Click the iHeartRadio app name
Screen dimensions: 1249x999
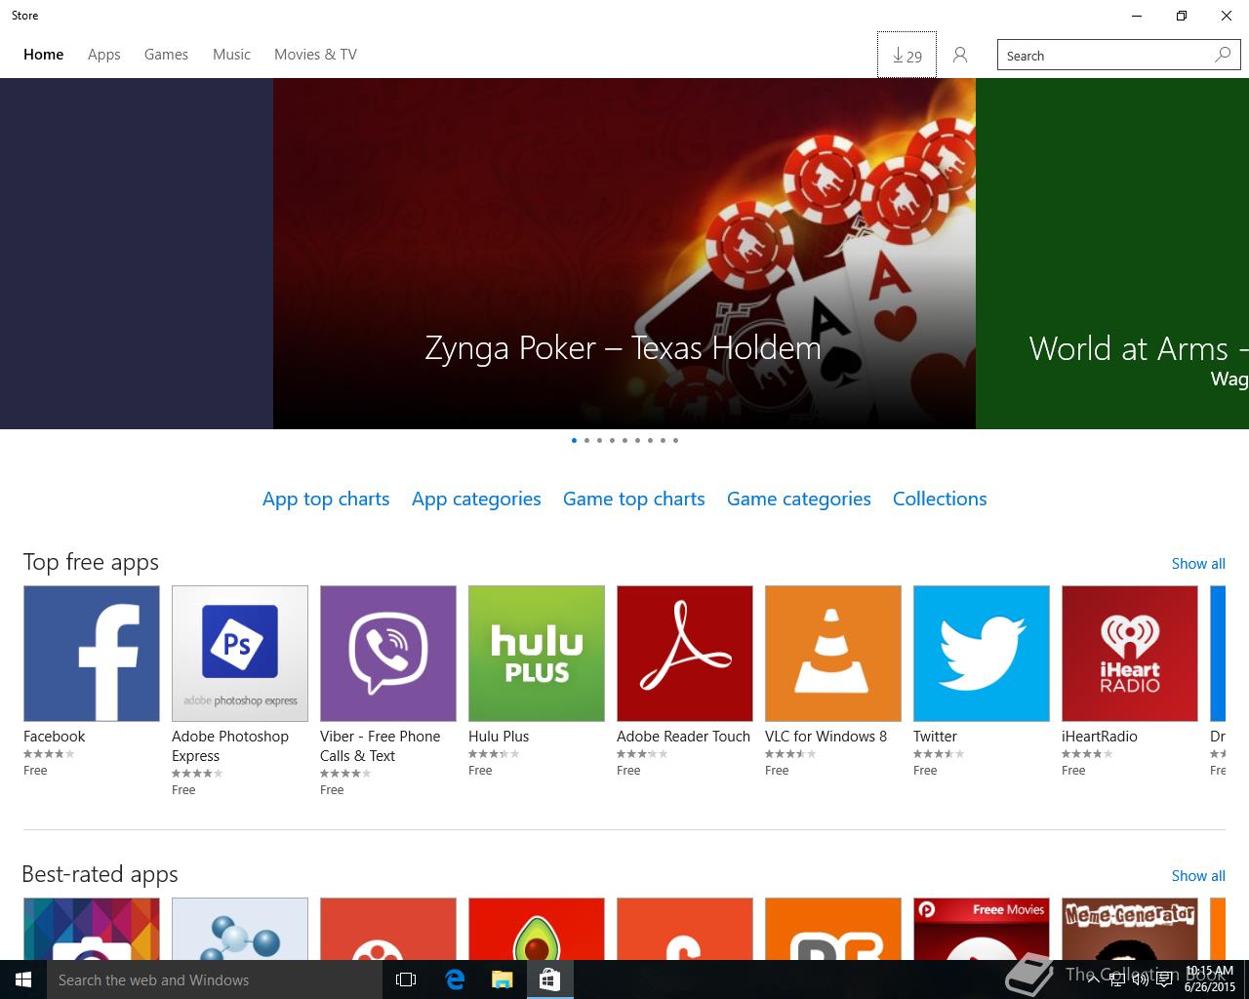pos(1100,737)
